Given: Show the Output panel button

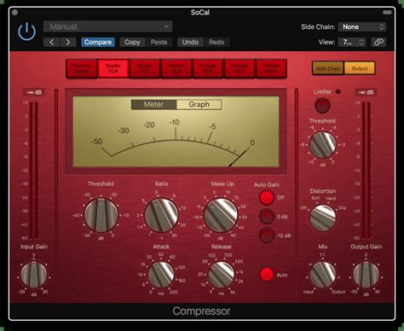Looking at the screenshot, I should [x=360, y=68].
